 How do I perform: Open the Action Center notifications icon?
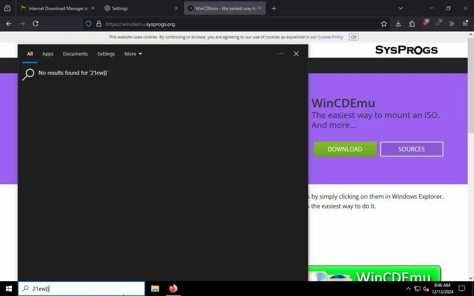tap(462, 289)
